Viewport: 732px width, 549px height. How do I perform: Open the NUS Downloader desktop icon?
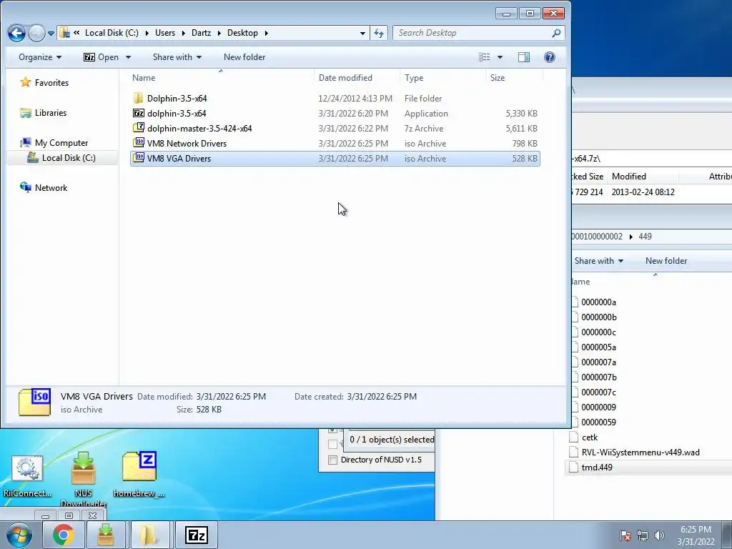click(x=83, y=480)
